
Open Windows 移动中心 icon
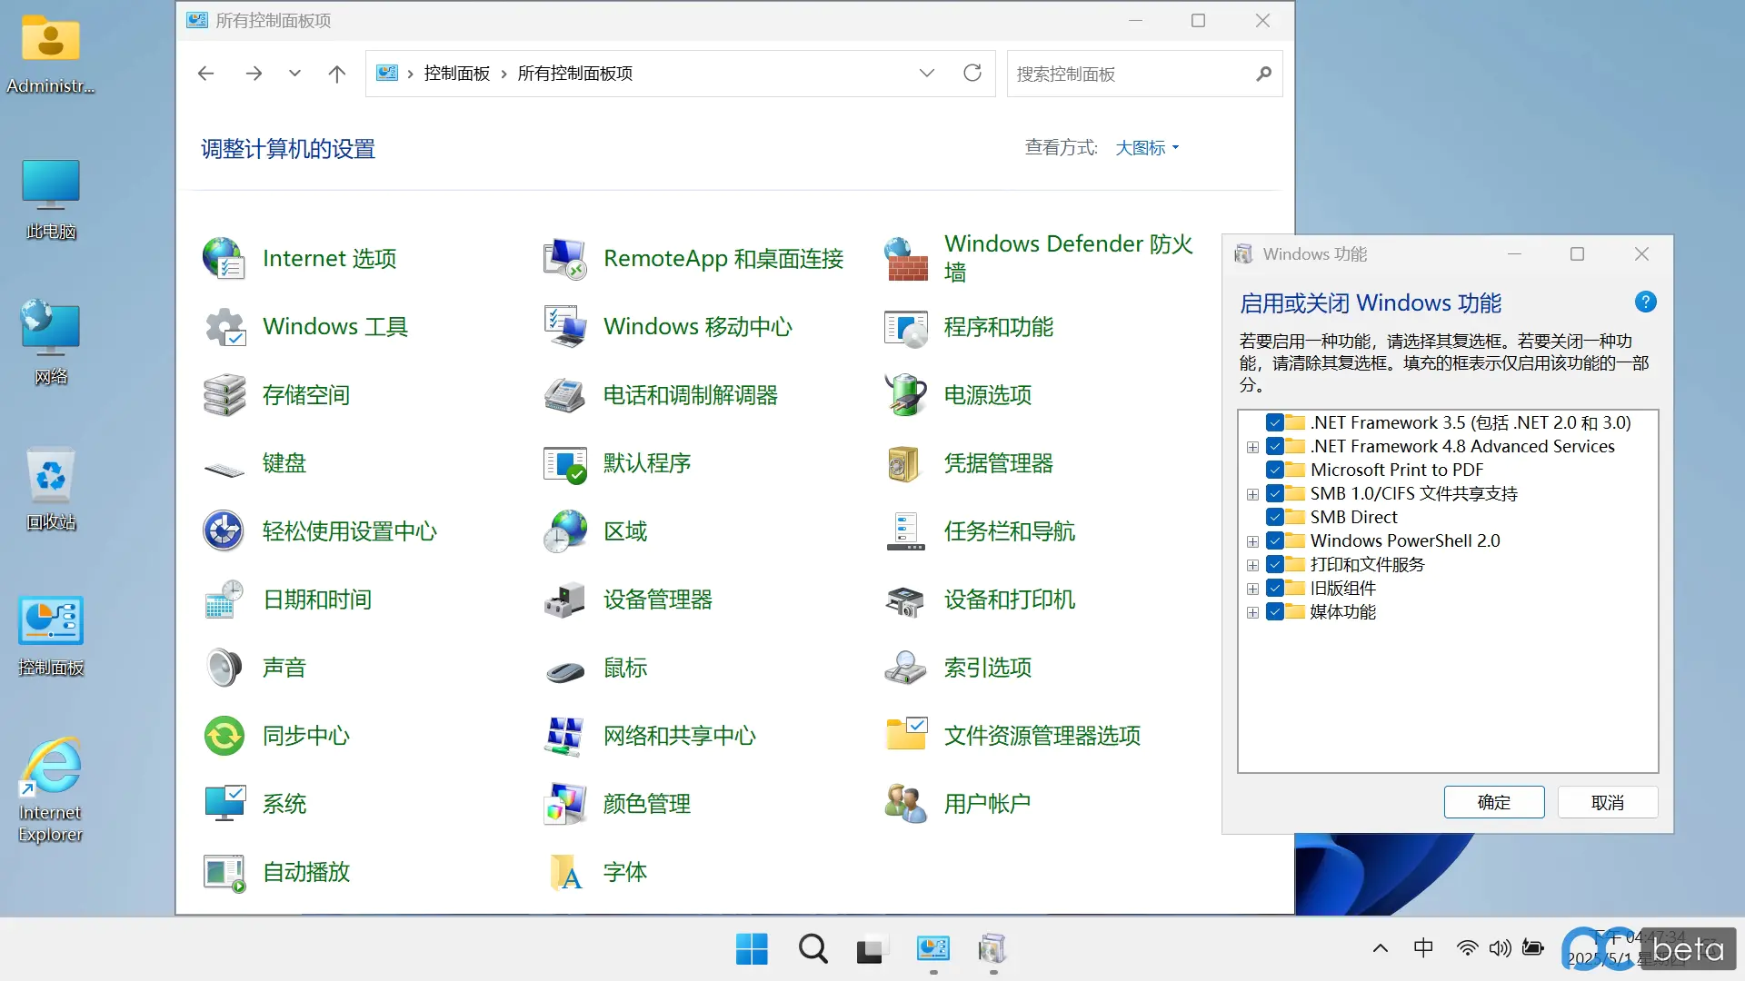[x=564, y=327]
